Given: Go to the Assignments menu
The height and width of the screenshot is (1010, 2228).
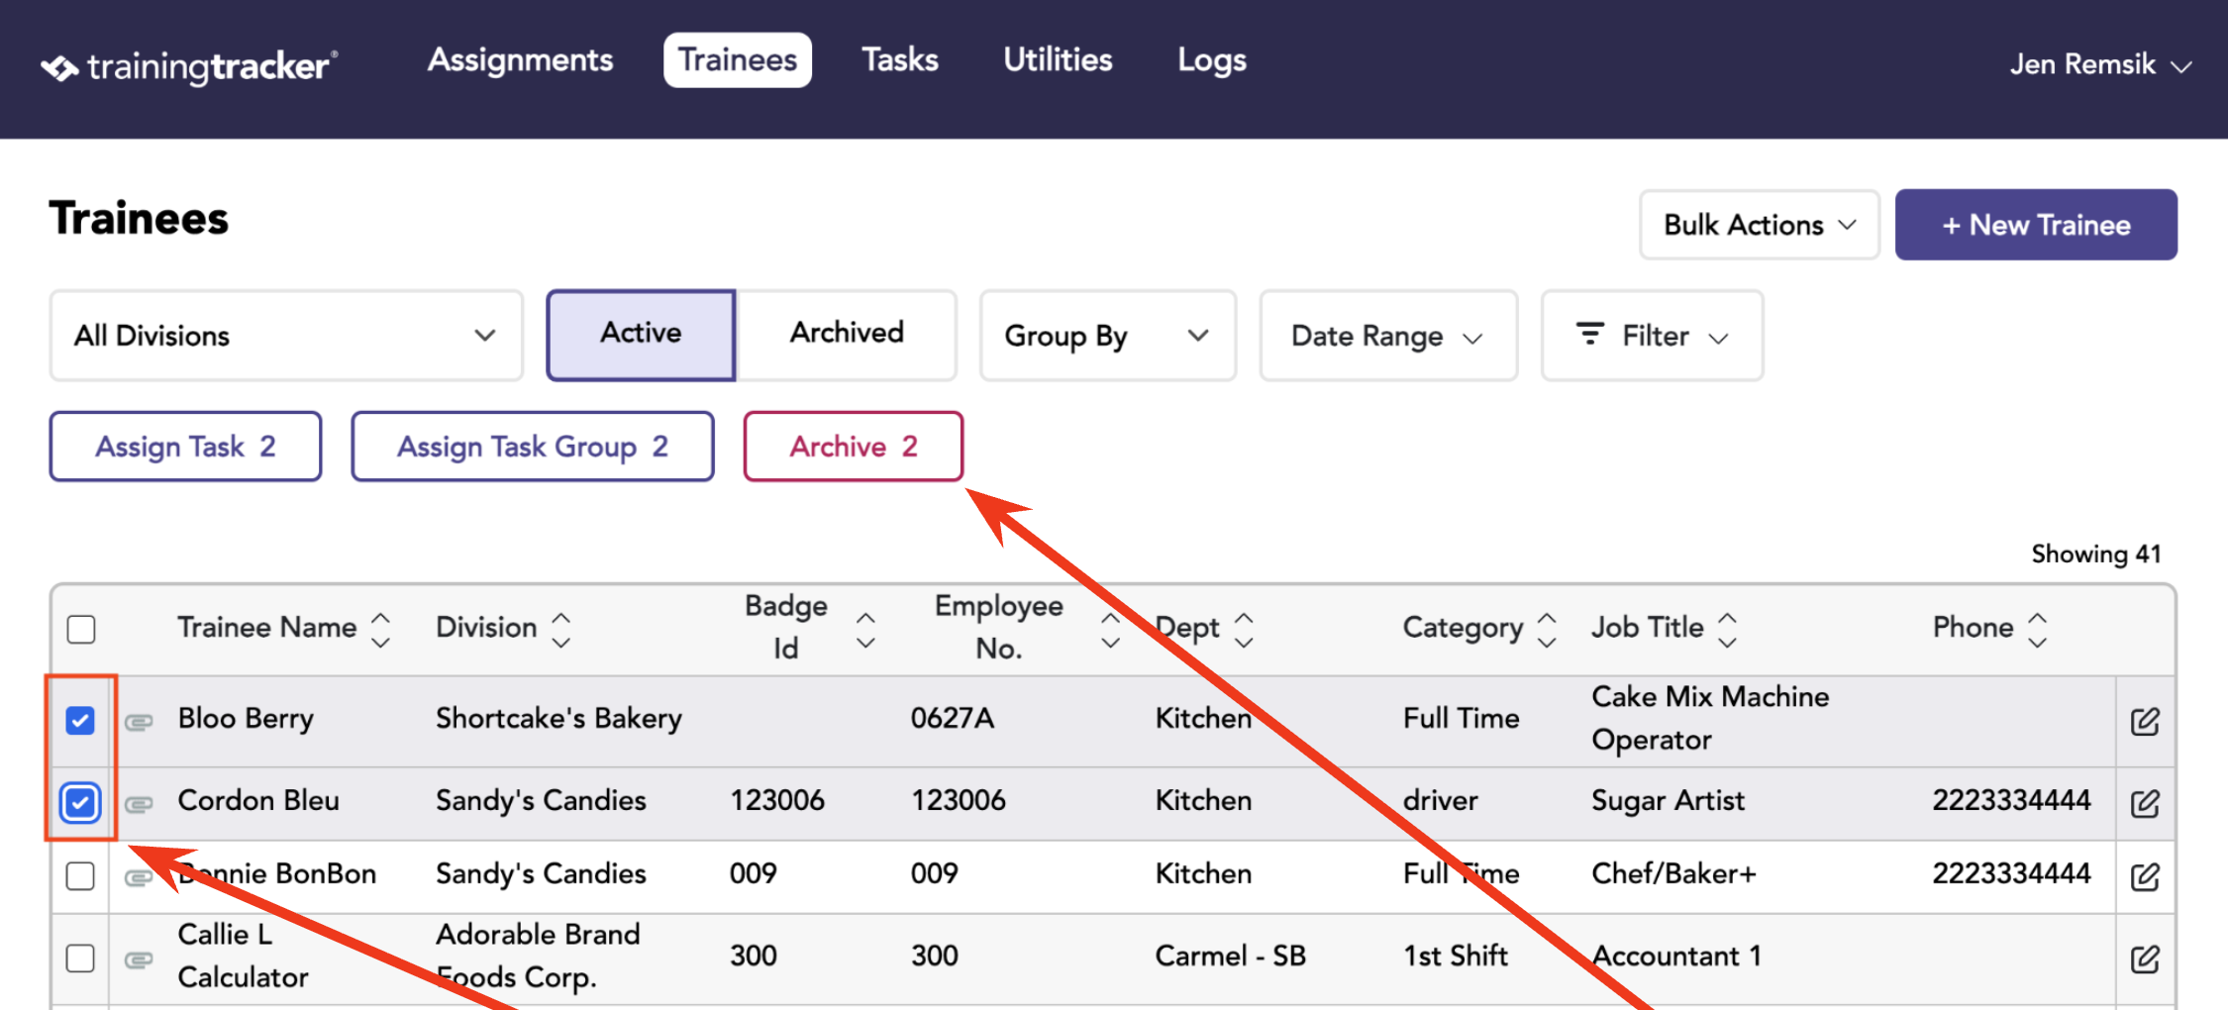Looking at the screenshot, I should click(520, 60).
